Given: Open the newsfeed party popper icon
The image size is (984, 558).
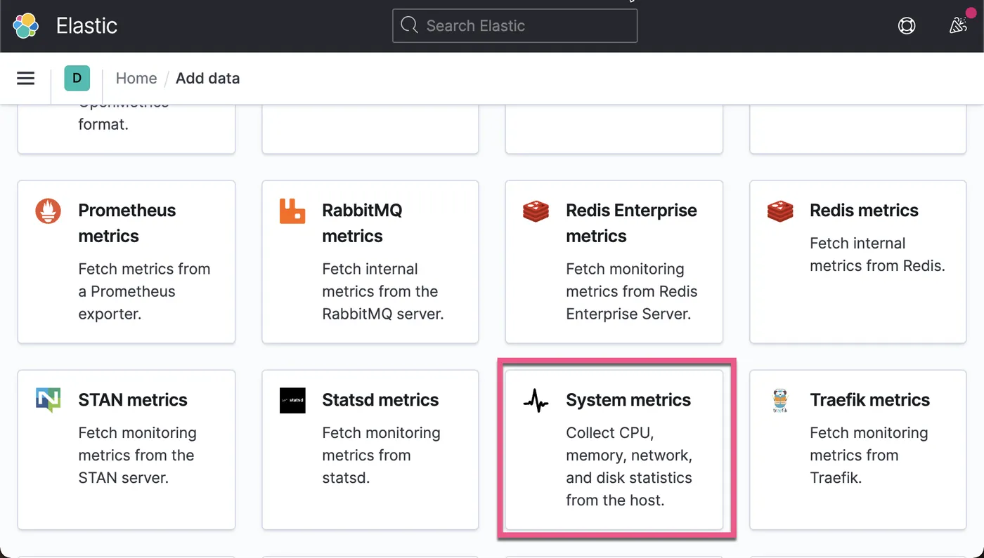Looking at the screenshot, I should click(958, 26).
